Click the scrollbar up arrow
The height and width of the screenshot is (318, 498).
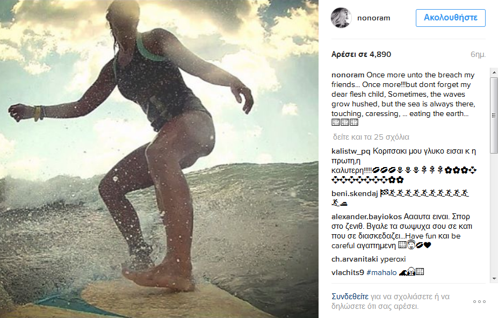pyautogui.click(x=494, y=73)
